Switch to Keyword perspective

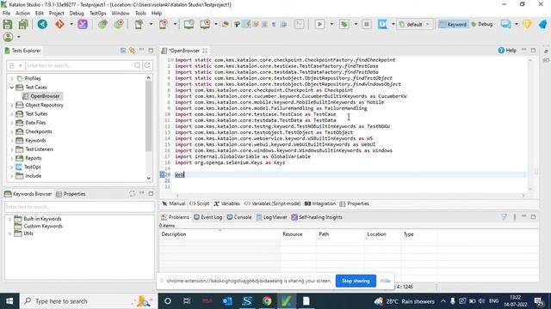tap(453, 24)
